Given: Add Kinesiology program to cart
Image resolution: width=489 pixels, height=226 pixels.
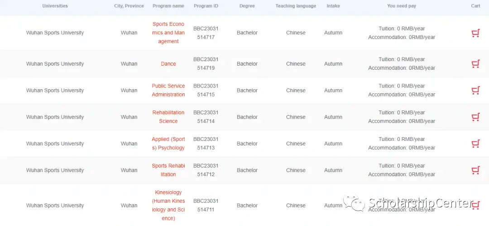Looking at the screenshot, I should point(475,206).
